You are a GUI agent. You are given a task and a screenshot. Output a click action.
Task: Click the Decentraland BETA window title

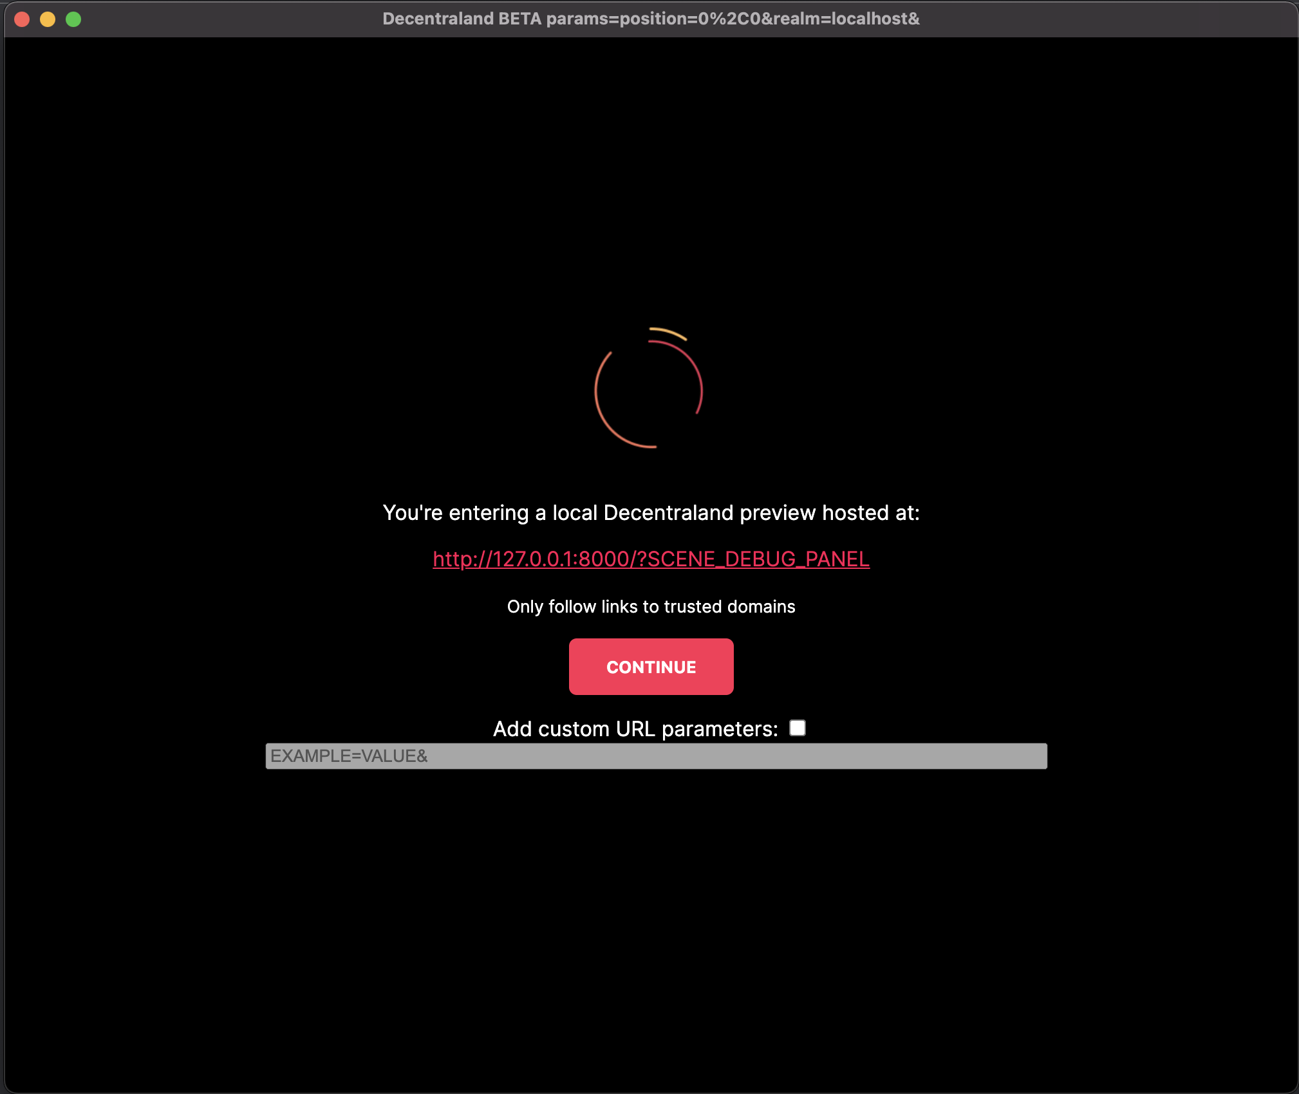[461, 19]
